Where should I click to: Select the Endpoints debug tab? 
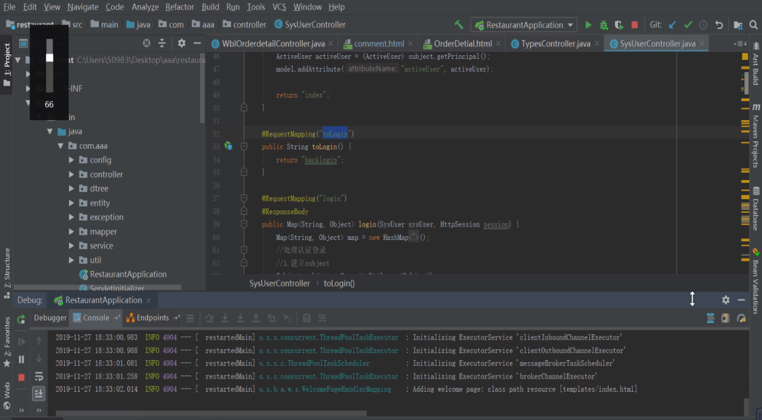coord(152,318)
